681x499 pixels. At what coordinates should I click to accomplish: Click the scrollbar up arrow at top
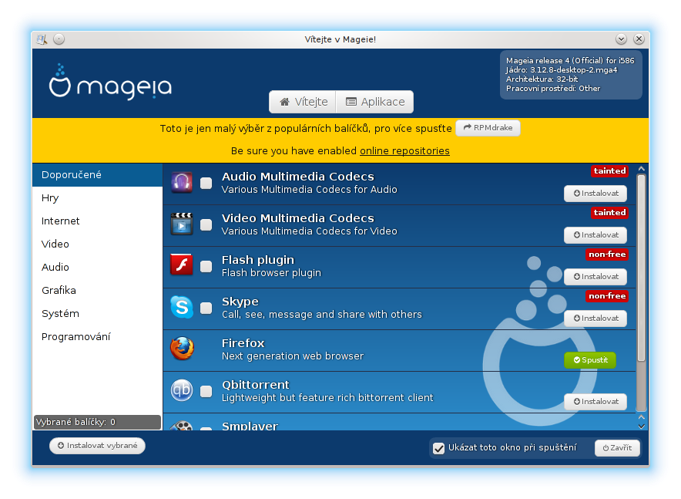[x=642, y=169]
